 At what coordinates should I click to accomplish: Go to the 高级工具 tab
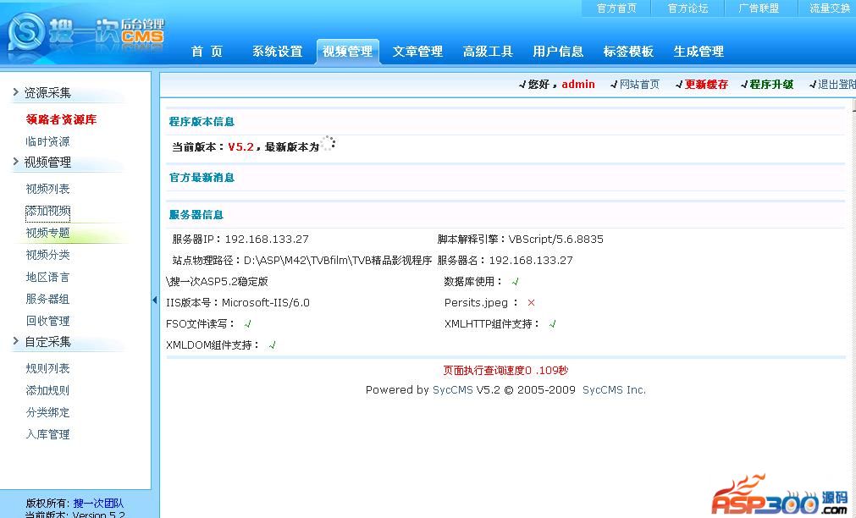[488, 52]
